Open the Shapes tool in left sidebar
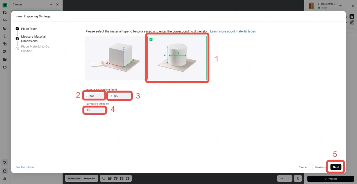Viewport: 357px width, 184px height. 5,44
